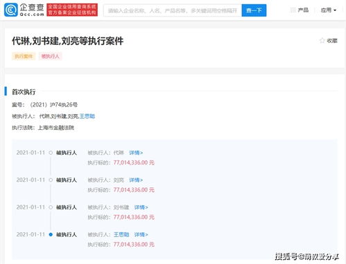346x264 pixels.
Task: Click the filled blue marker for 王思聪 entry
Action: pyautogui.click(x=51, y=234)
